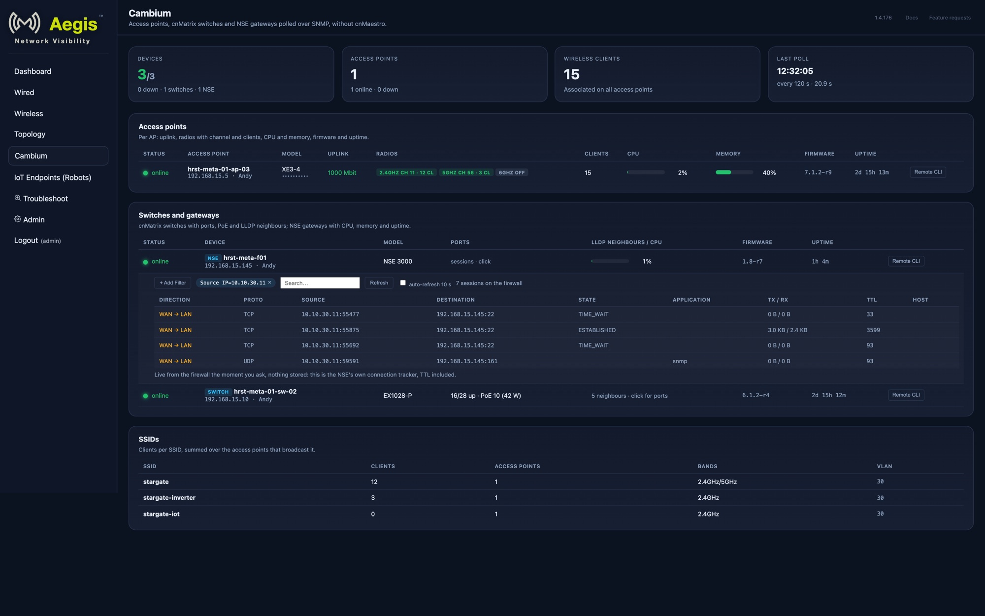The image size is (985, 616).
Task: Click ESTABLISHED state cell
Action: point(597,330)
